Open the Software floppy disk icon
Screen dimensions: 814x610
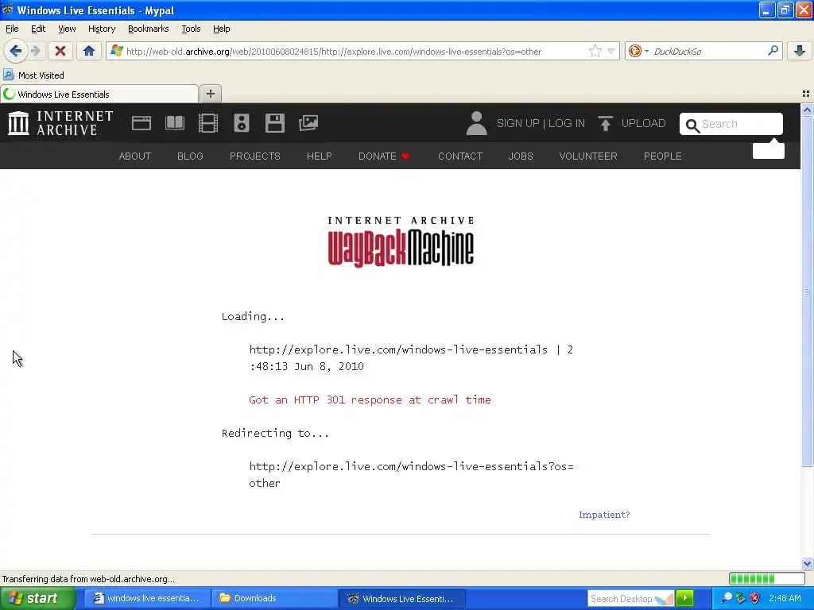click(x=274, y=123)
